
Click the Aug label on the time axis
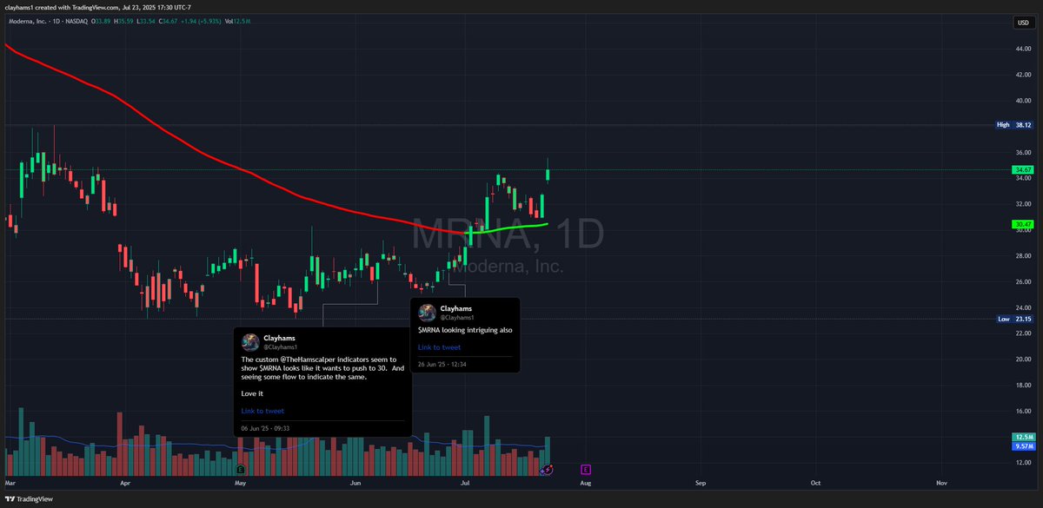click(x=586, y=481)
